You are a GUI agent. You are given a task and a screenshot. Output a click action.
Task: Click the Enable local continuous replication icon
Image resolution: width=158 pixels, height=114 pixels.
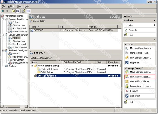point(127,86)
